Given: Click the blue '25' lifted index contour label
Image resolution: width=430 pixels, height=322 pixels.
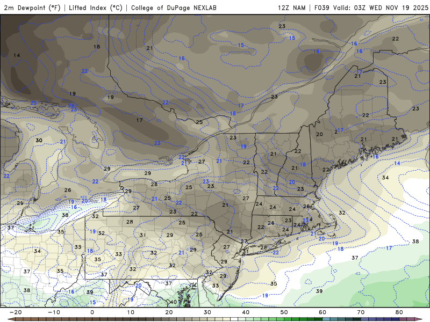Looking at the screenshot, I should [x=33, y=103].
